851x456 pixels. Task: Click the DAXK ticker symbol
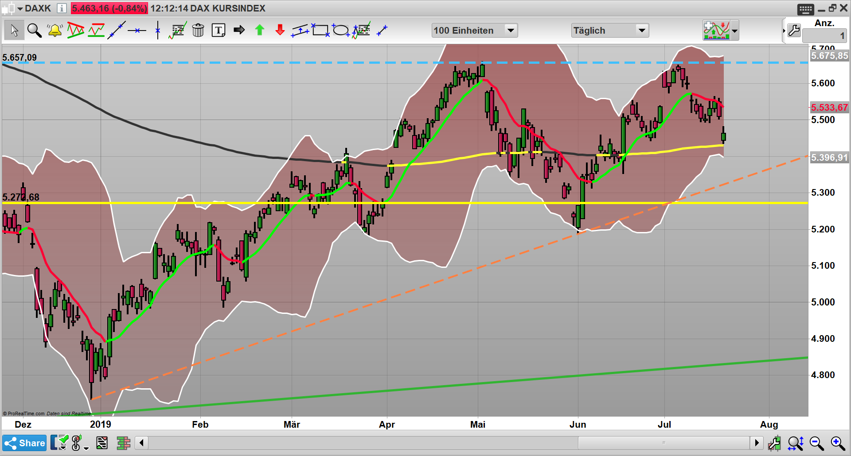pos(38,8)
